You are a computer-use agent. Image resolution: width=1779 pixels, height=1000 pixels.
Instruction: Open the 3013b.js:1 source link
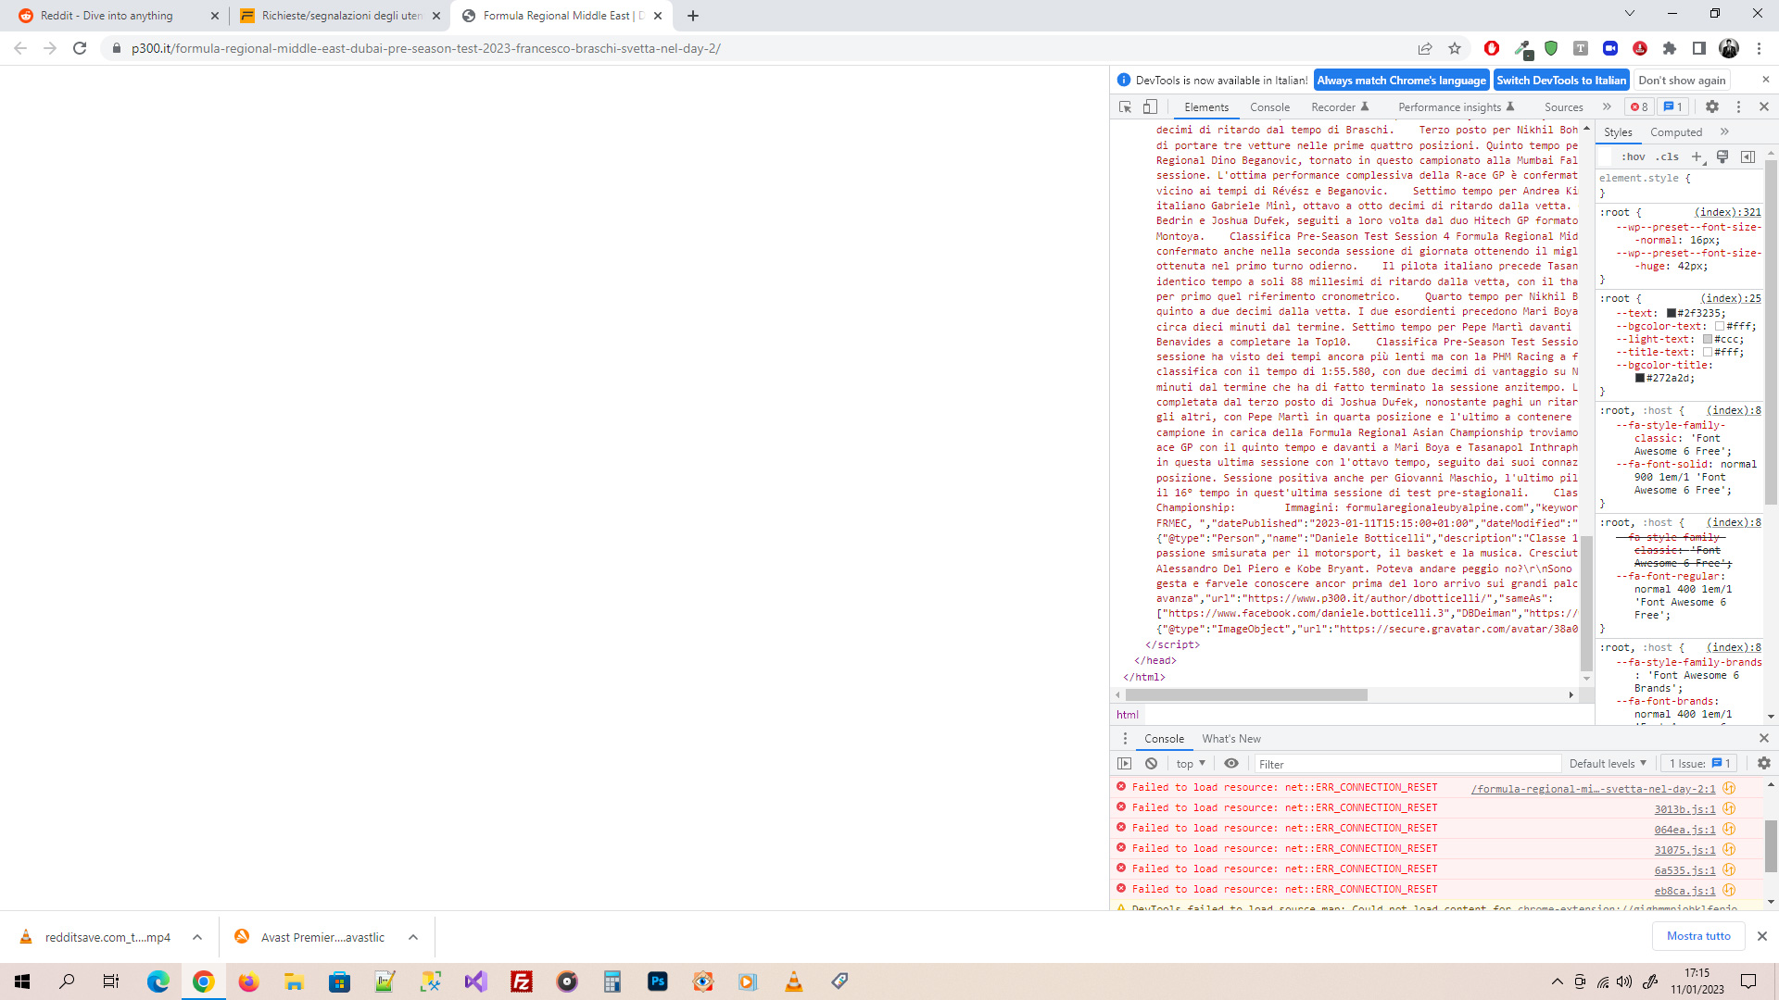click(x=1684, y=809)
